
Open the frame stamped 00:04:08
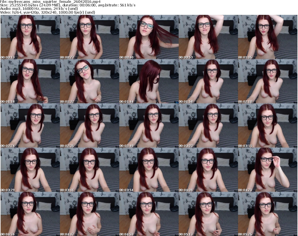[x=208, y=170]
